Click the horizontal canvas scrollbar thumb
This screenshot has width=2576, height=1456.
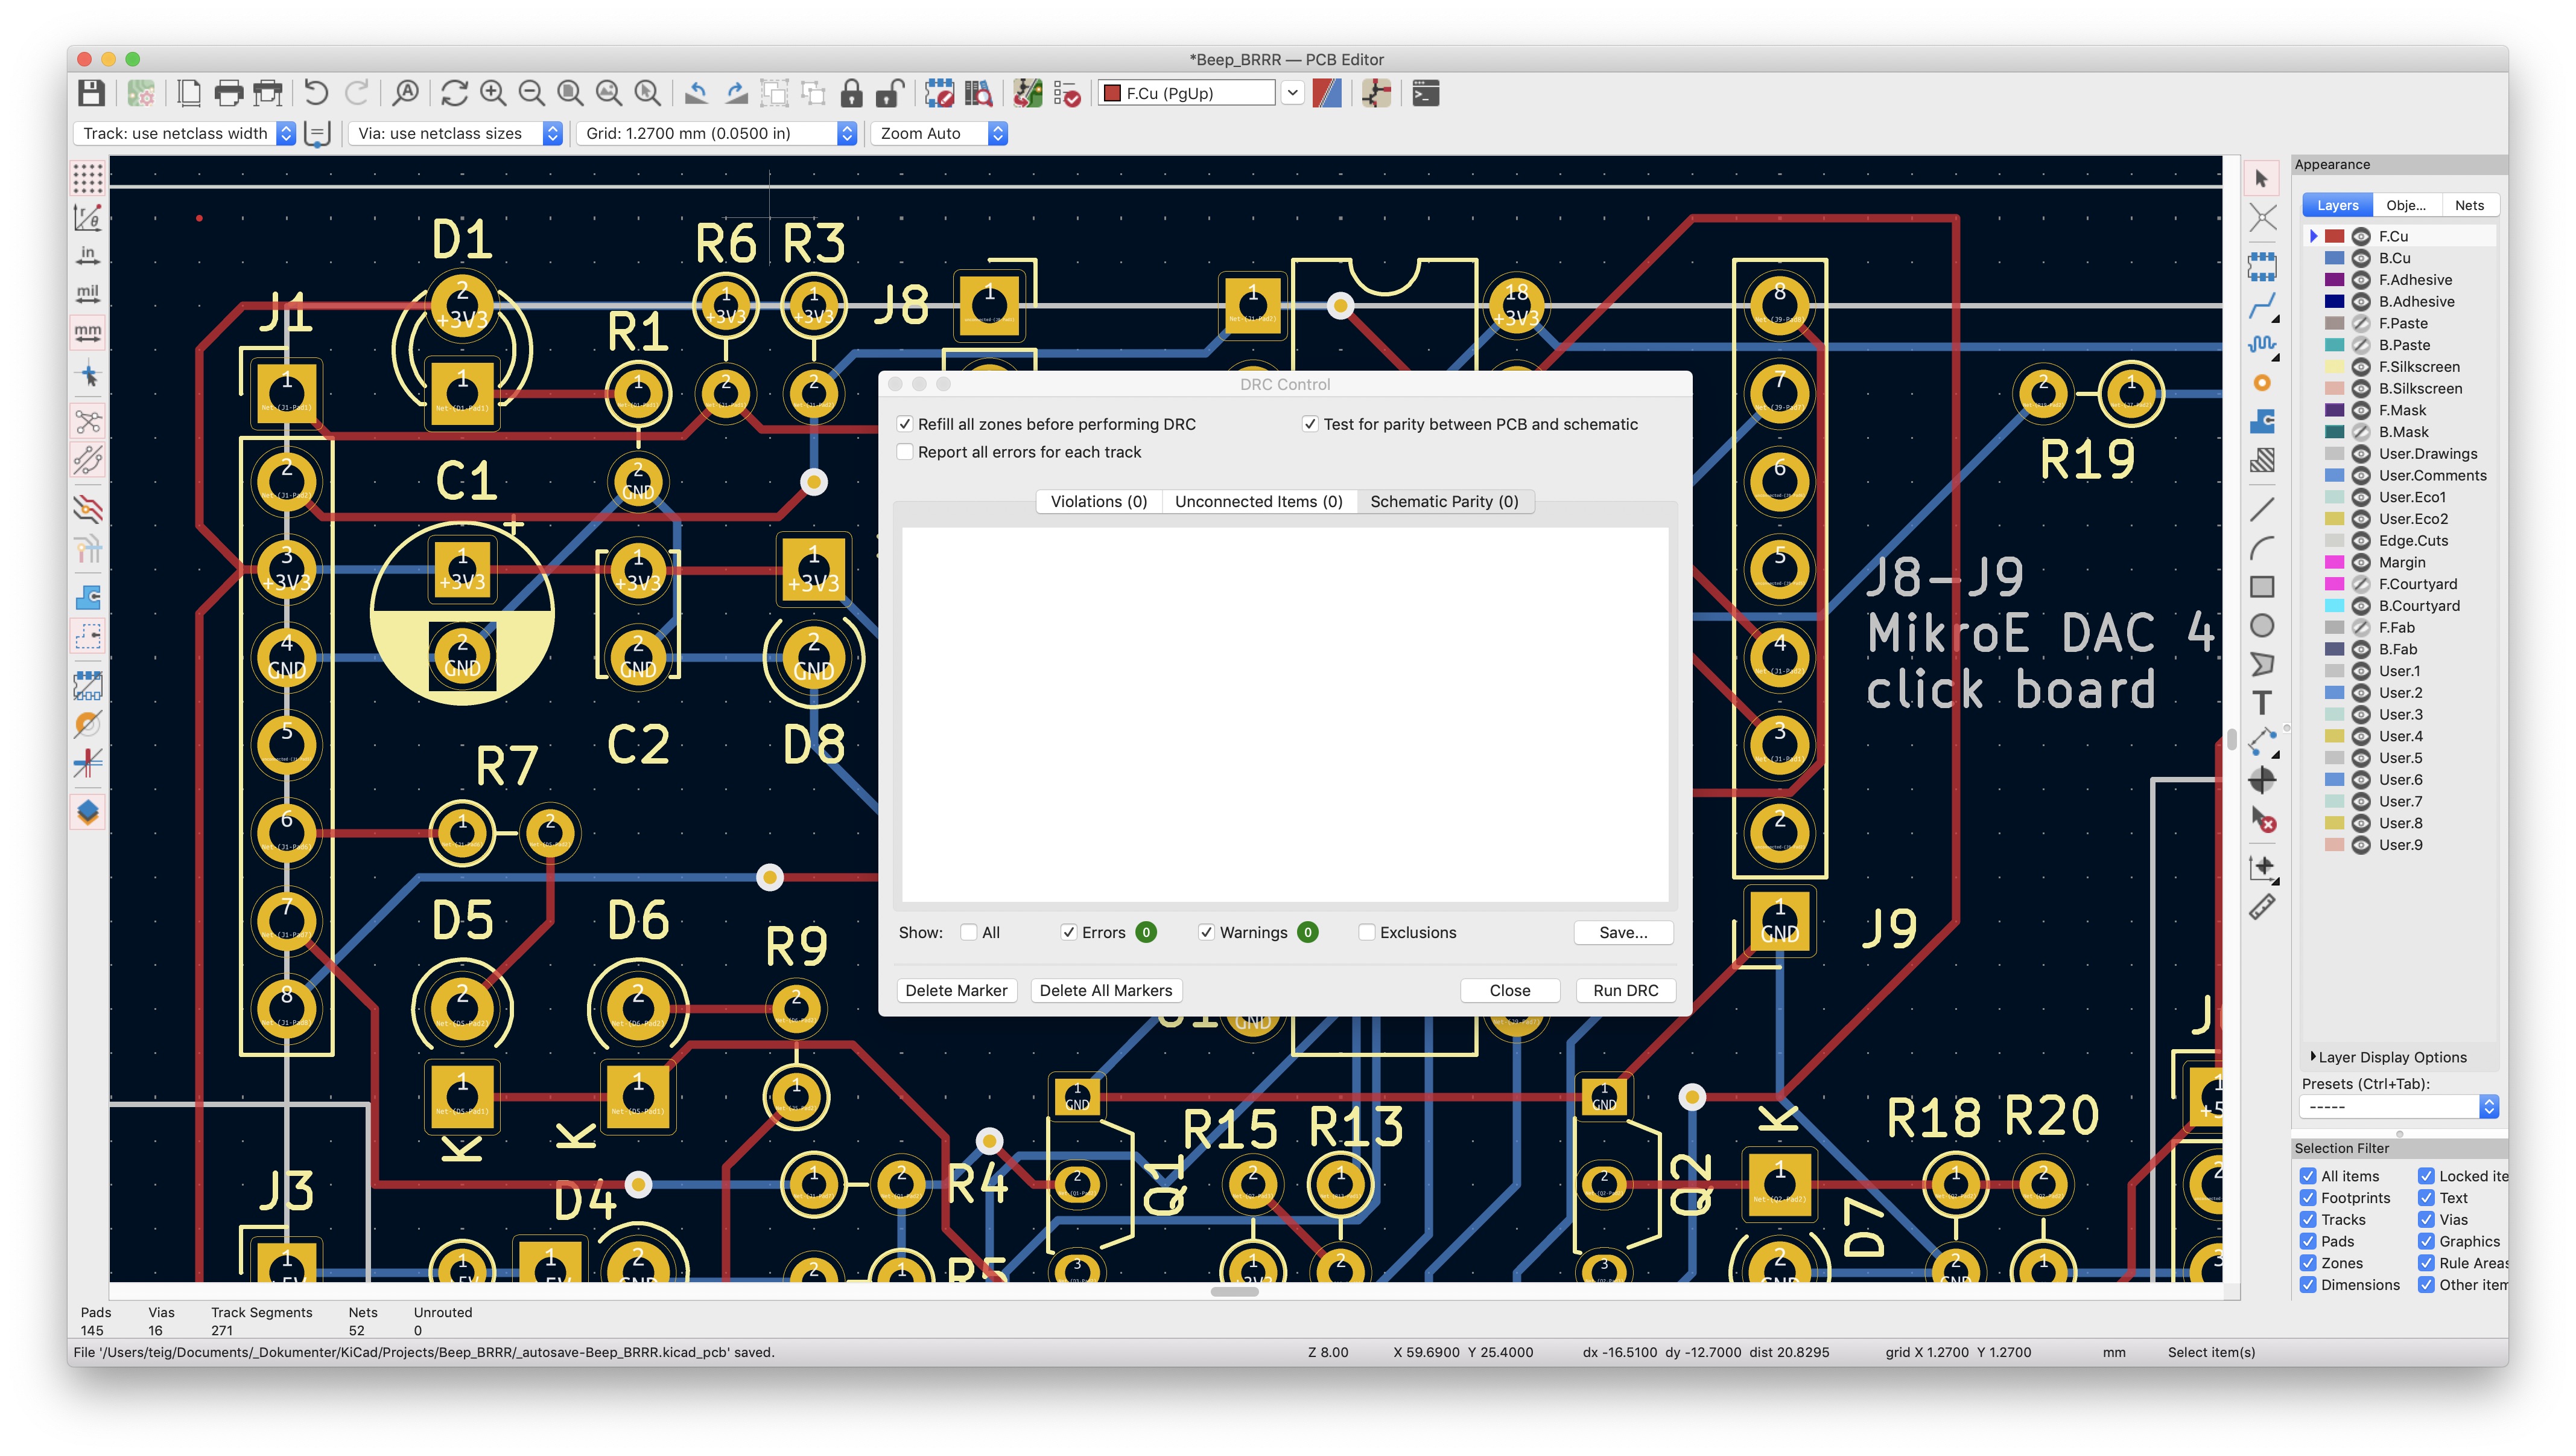(x=1235, y=1292)
